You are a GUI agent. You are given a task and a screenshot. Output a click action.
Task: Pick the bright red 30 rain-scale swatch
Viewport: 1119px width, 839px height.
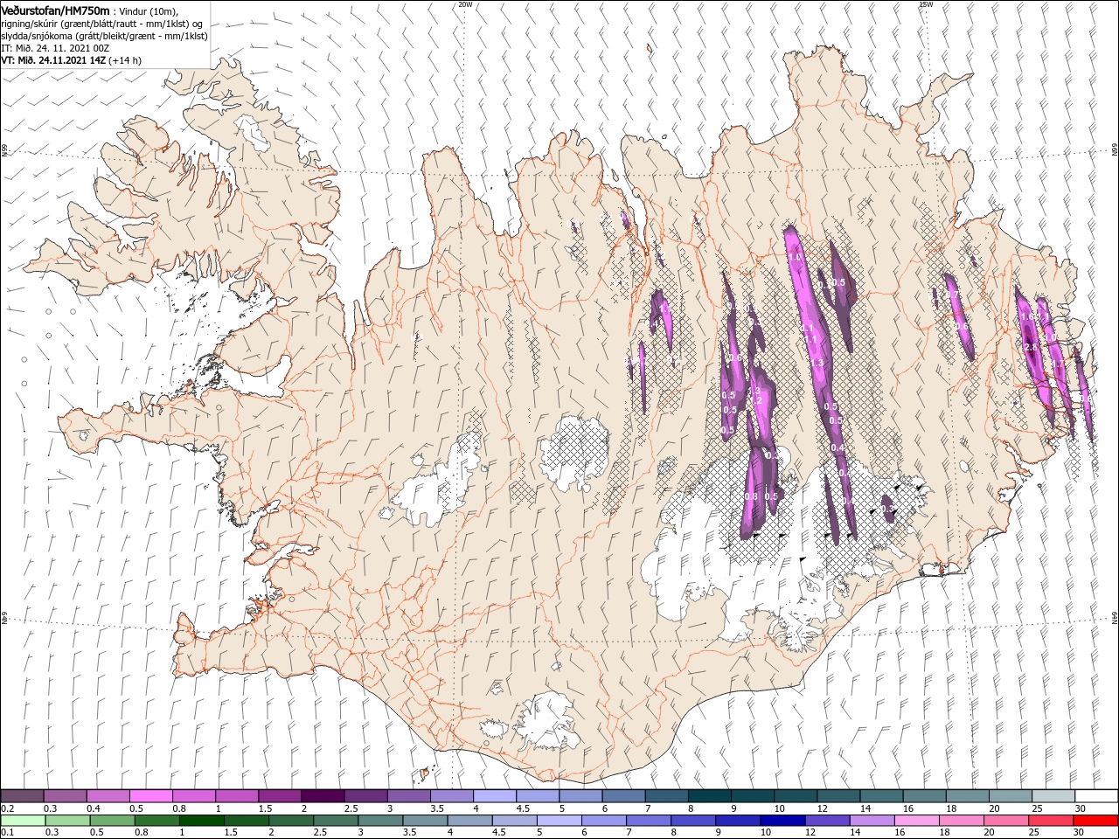click(x=1096, y=821)
